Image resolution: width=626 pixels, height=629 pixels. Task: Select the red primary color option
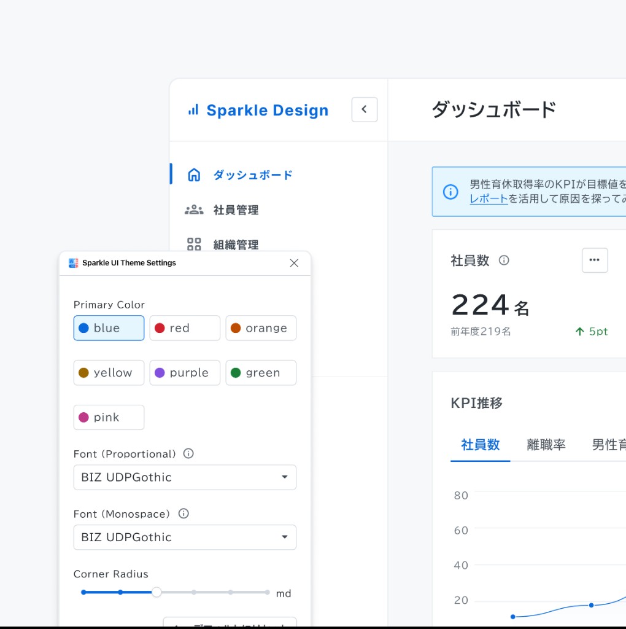(185, 328)
